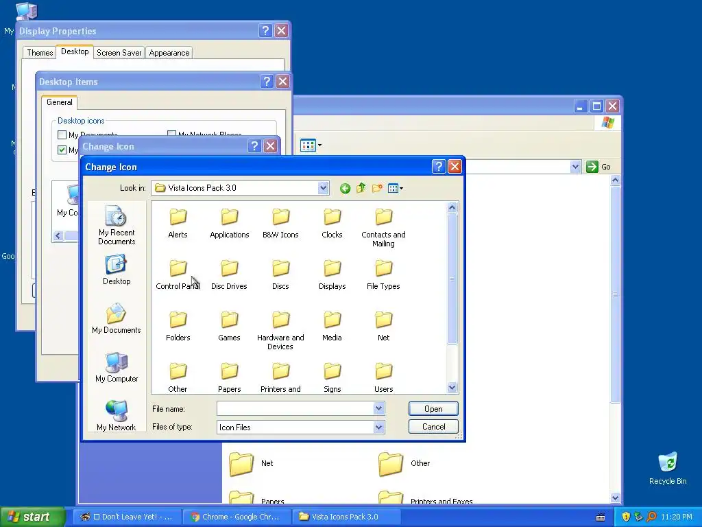Click in the File name field
702x527 pixels.
click(295, 408)
